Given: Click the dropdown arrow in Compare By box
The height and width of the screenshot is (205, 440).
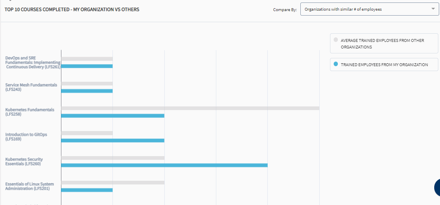Looking at the screenshot, I should click(x=433, y=9).
